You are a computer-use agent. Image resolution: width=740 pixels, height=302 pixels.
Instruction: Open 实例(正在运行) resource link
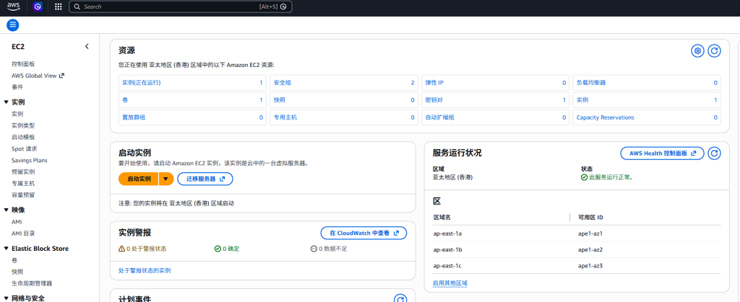pyautogui.click(x=142, y=83)
